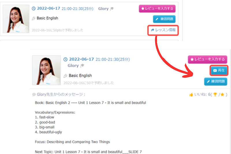231x154 pixels.
Task: Select the teacher photo in the lower card
Action: click(46, 70)
